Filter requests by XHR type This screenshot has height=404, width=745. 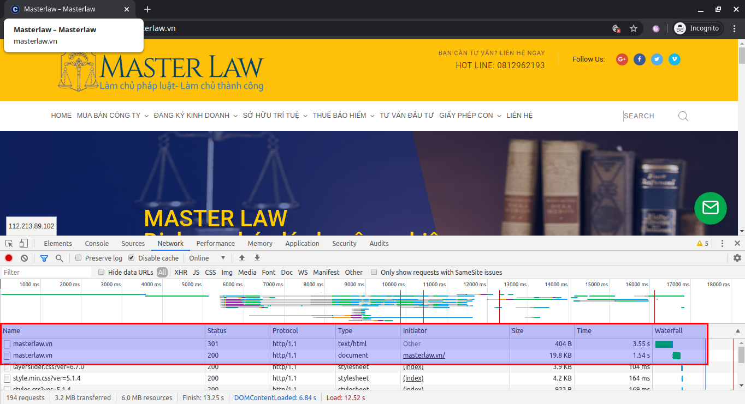(181, 272)
